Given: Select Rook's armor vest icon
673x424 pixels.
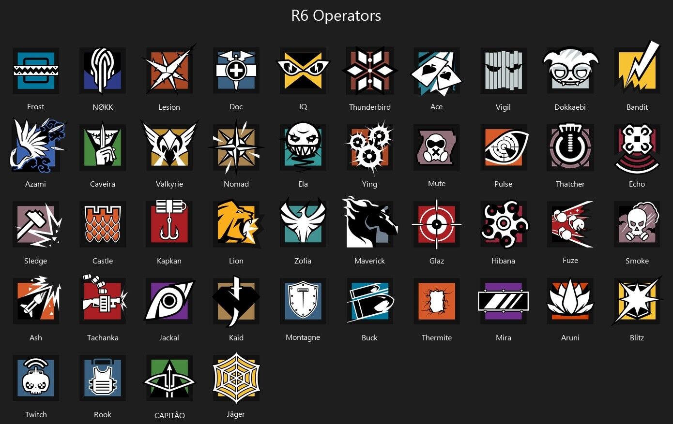Looking at the screenshot, I should pos(103,378).
